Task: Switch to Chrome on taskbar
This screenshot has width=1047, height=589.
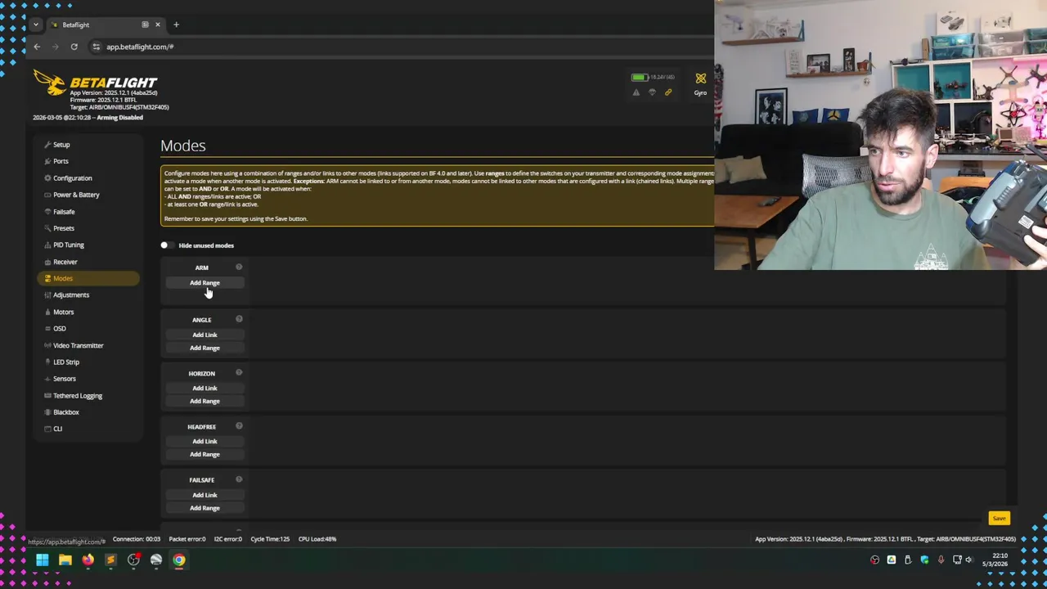Action: (179, 560)
